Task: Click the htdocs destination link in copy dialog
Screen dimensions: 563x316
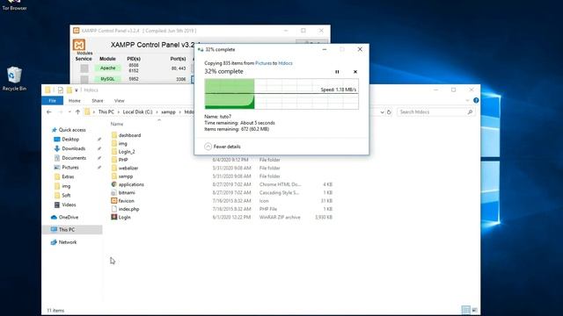Action: pyautogui.click(x=285, y=63)
